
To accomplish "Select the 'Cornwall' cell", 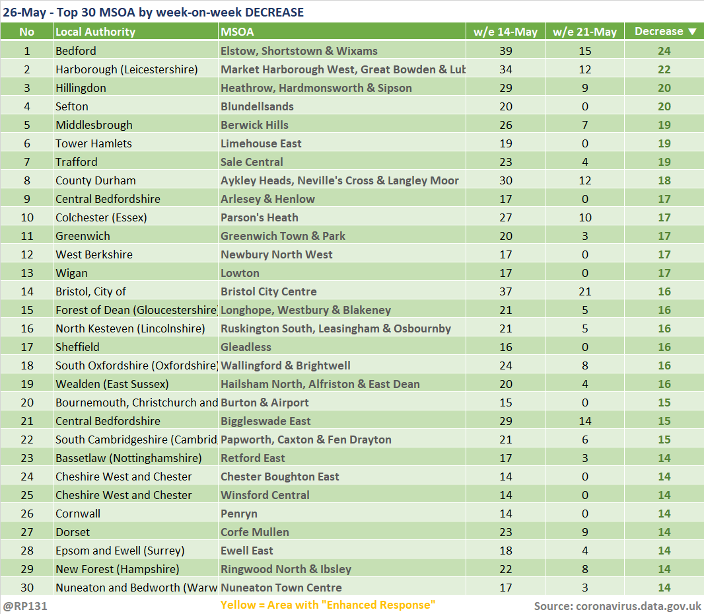I will click(135, 514).
